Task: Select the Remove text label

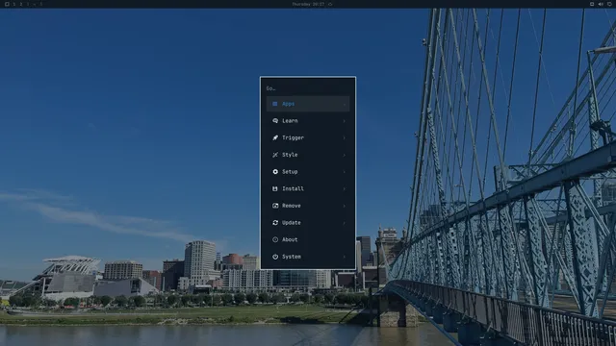Action: point(291,206)
